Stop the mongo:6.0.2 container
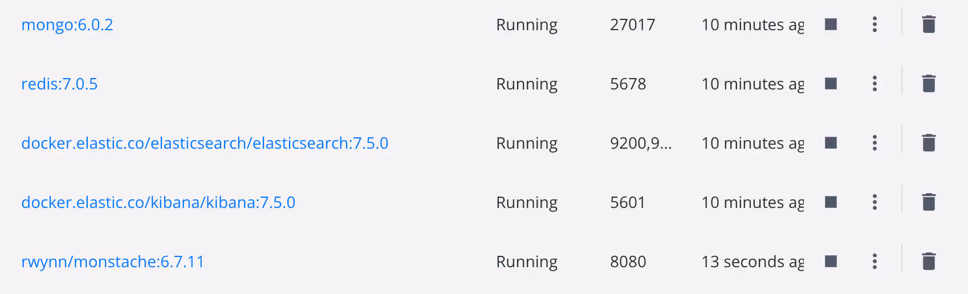968x294 pixels. tap(831, 24)
